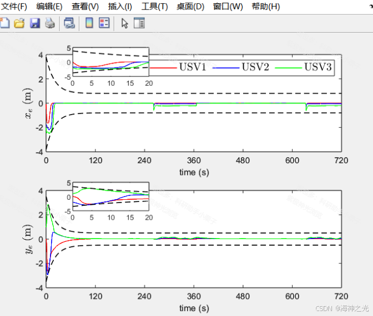
Task: Create a new figure with toolbar icon
Action: 4,23
